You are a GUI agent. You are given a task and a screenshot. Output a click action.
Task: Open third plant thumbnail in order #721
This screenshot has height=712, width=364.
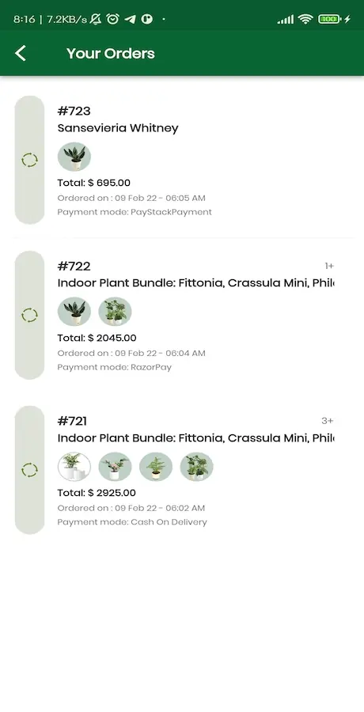click(156, 466)
